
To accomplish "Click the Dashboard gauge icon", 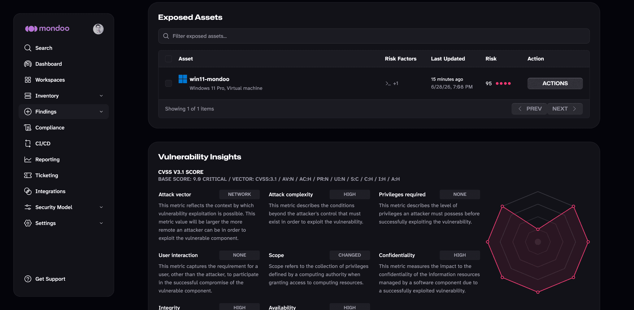I will pyautogui.click(x=28, y=64).
